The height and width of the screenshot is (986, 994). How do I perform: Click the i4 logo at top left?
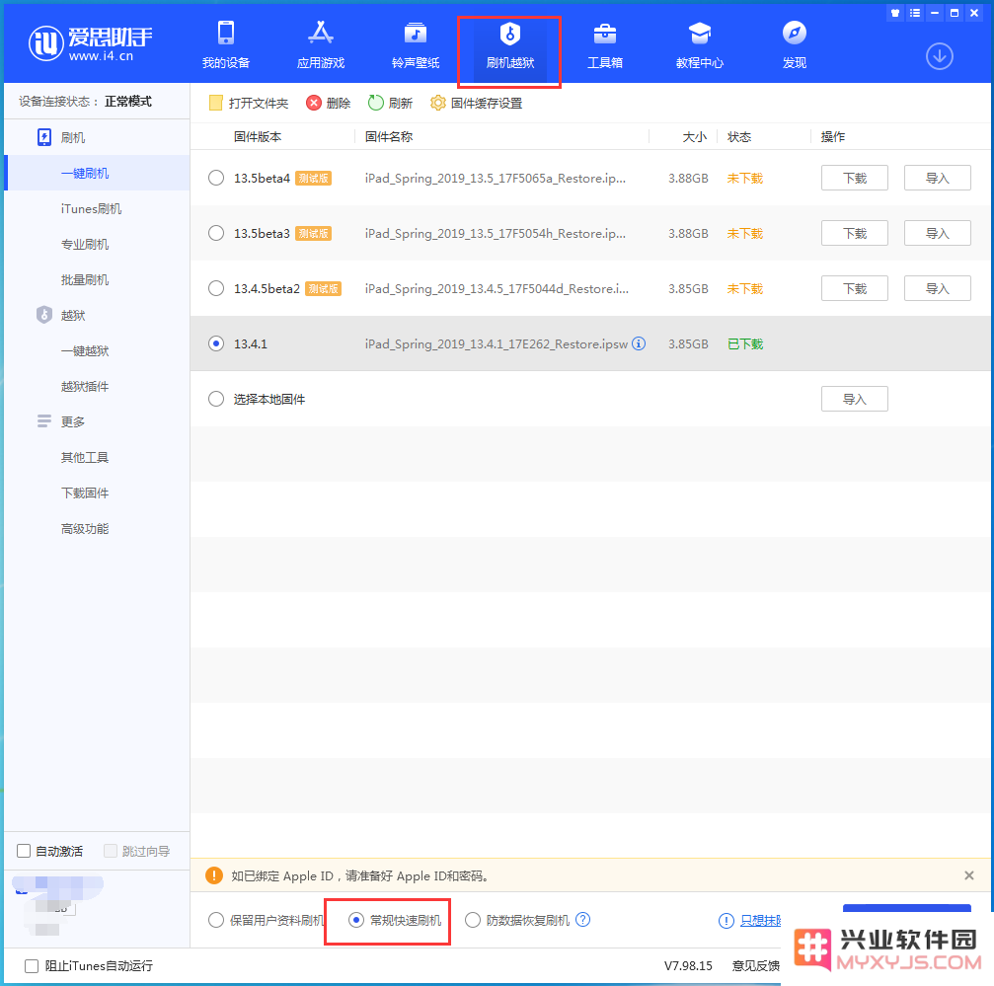[x=91, y=43]
